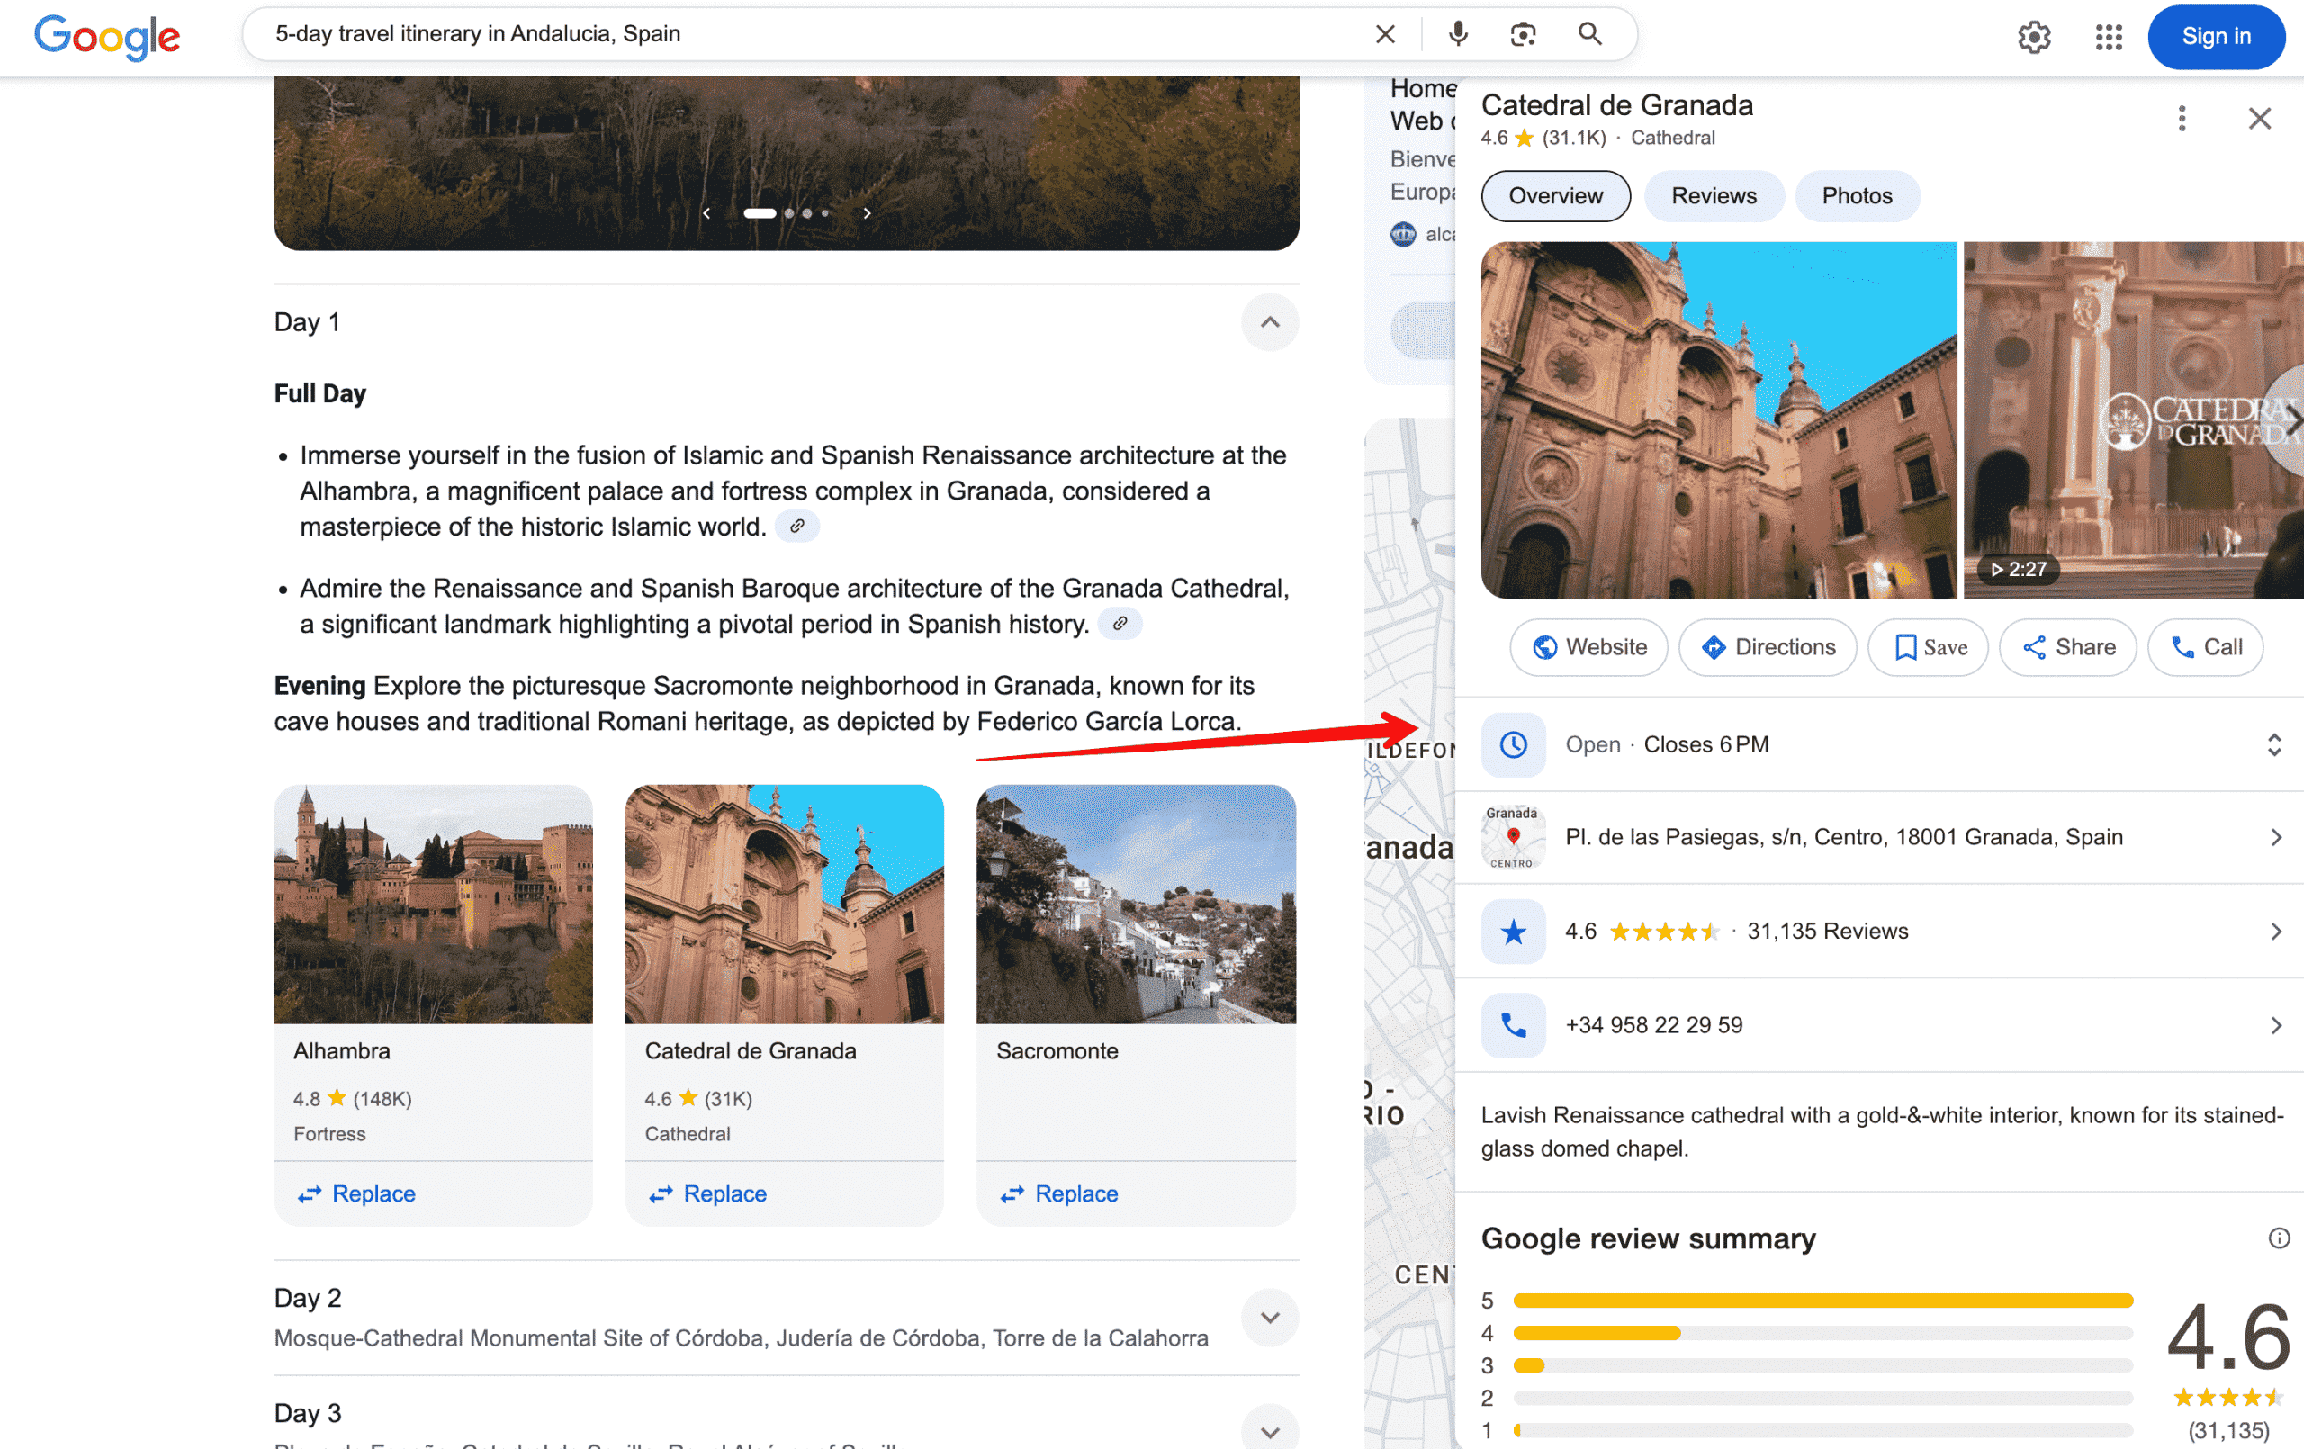Replace Catedral de Granada in itinerary
The height and width of the screenshot is (1449, 2304).
coord(707,1193)
